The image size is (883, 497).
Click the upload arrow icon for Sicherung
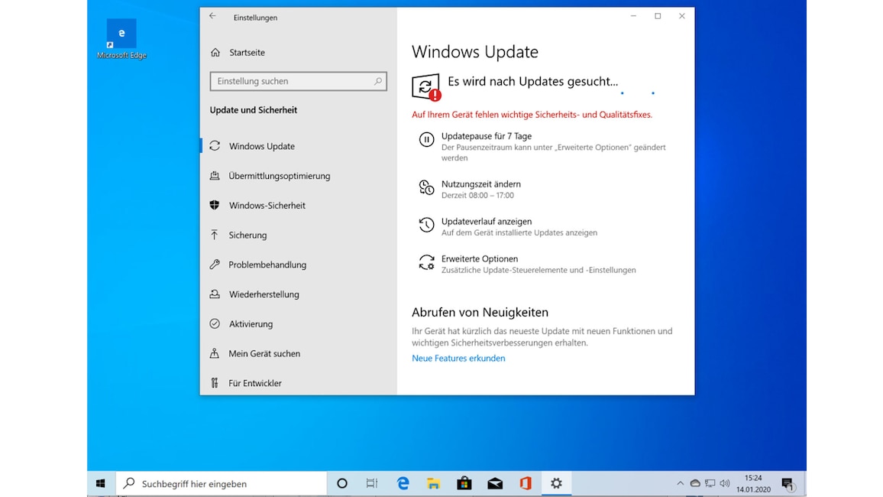pyautogui.click(x=215, y=235)
